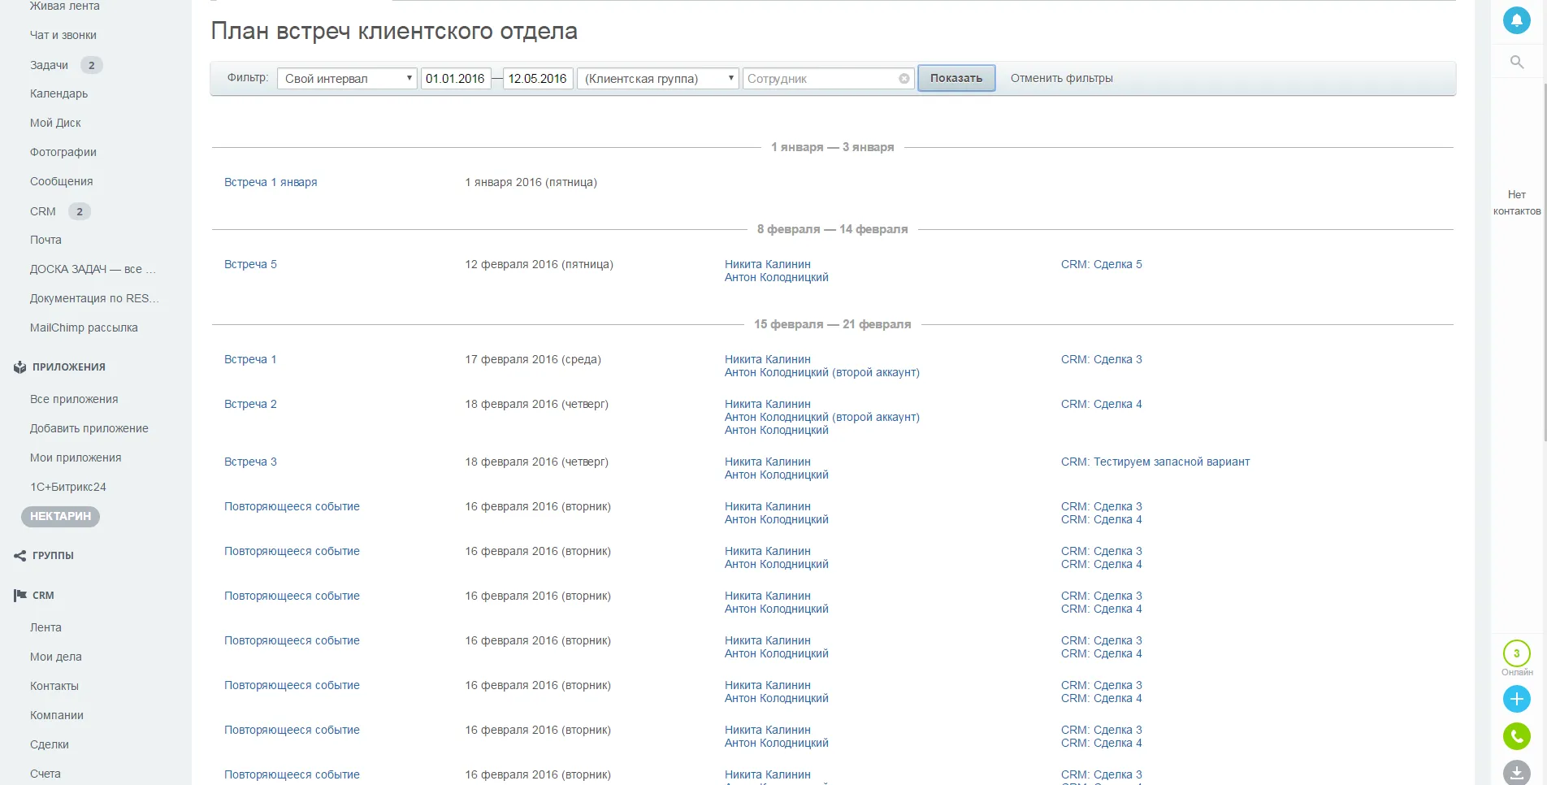This screenshot has height=785, width=1547.
Task: Open notifications via the bell icon
Action: (x=1516, y=20)
